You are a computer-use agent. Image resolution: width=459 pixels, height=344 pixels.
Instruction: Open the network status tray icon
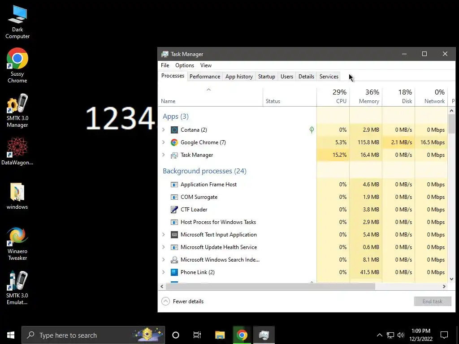390,335
